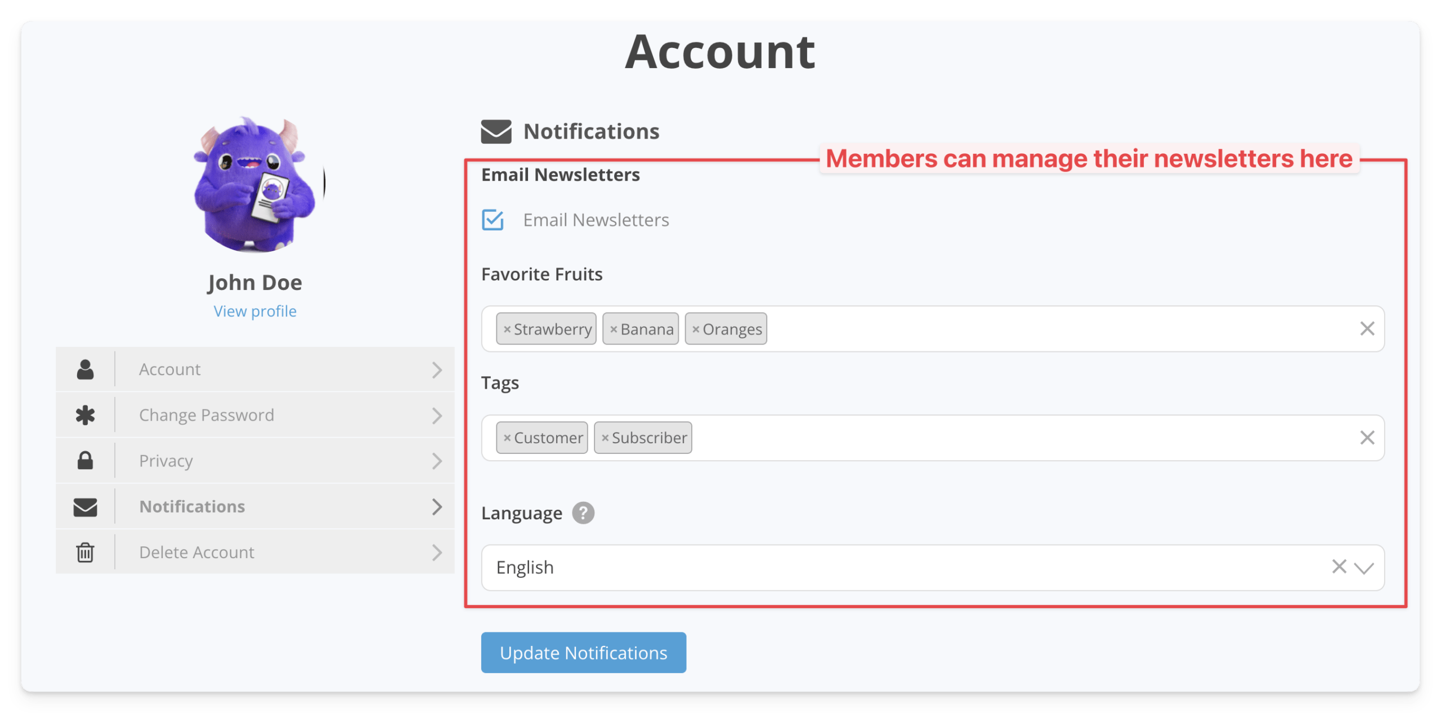The image size is (1441, 713).
Task: Click the Favorite Fruits label
Action: (x=542, y=275)
